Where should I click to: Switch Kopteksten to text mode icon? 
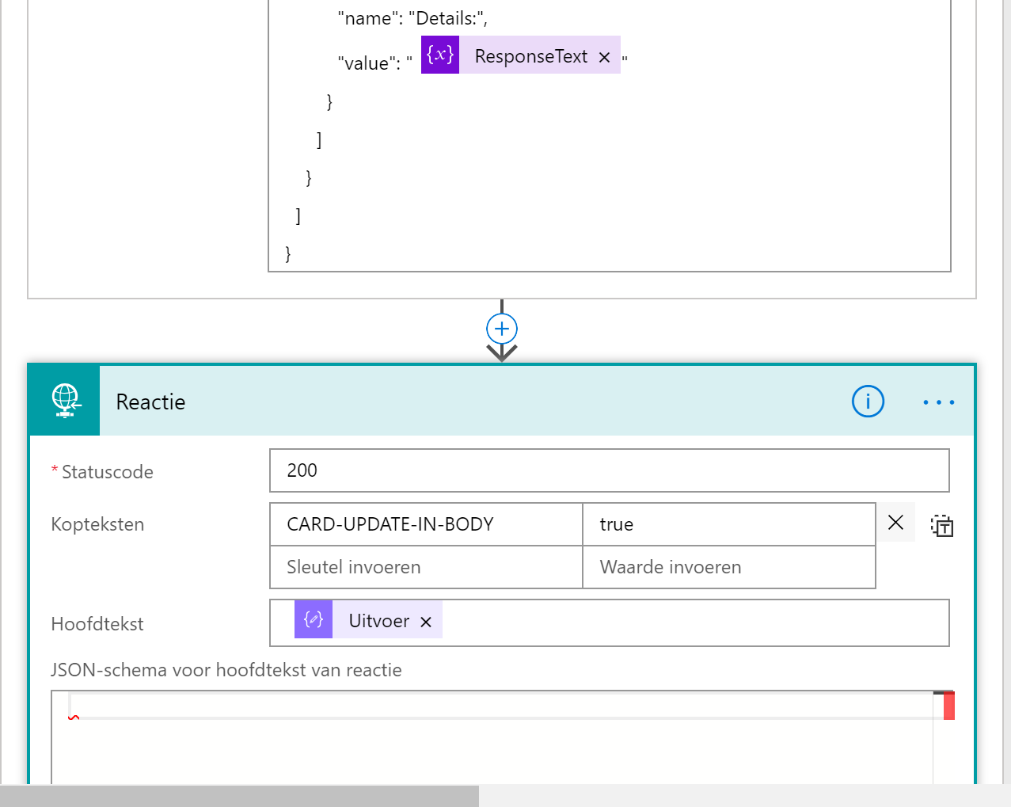pos(942,525)
